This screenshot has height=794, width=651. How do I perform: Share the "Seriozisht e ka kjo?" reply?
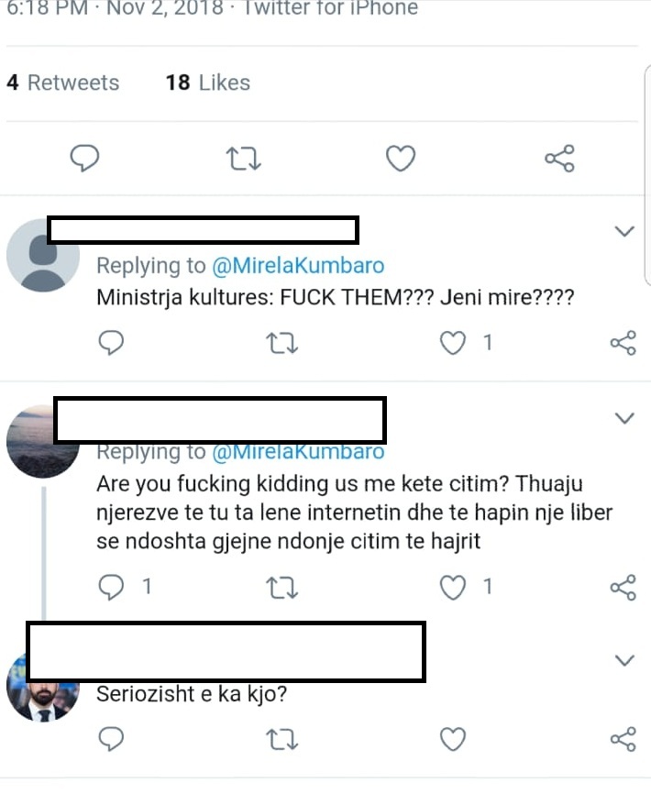point(623,739)
